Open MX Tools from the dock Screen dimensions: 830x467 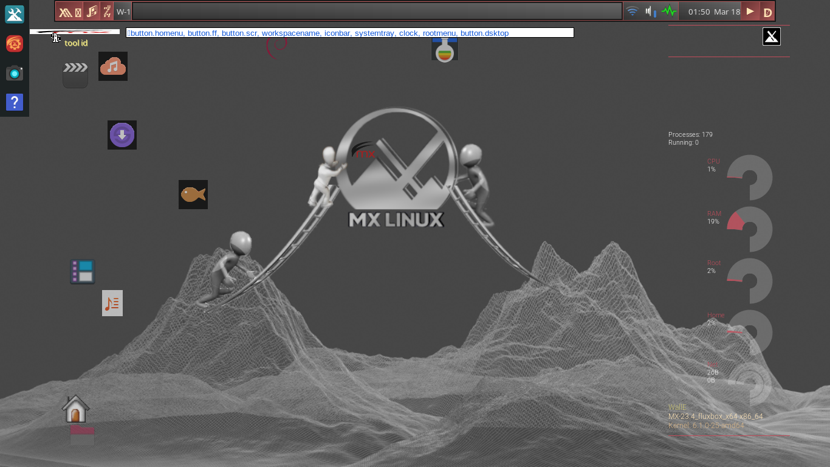pos(15,15)
